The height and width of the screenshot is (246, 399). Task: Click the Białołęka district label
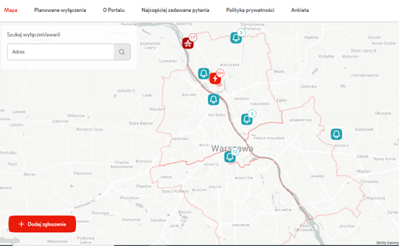(230, 65)
